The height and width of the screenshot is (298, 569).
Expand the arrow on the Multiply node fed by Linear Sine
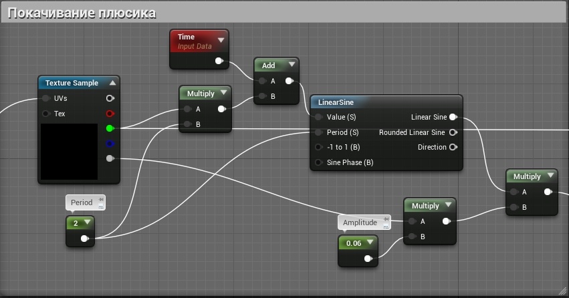click(550, 176)
